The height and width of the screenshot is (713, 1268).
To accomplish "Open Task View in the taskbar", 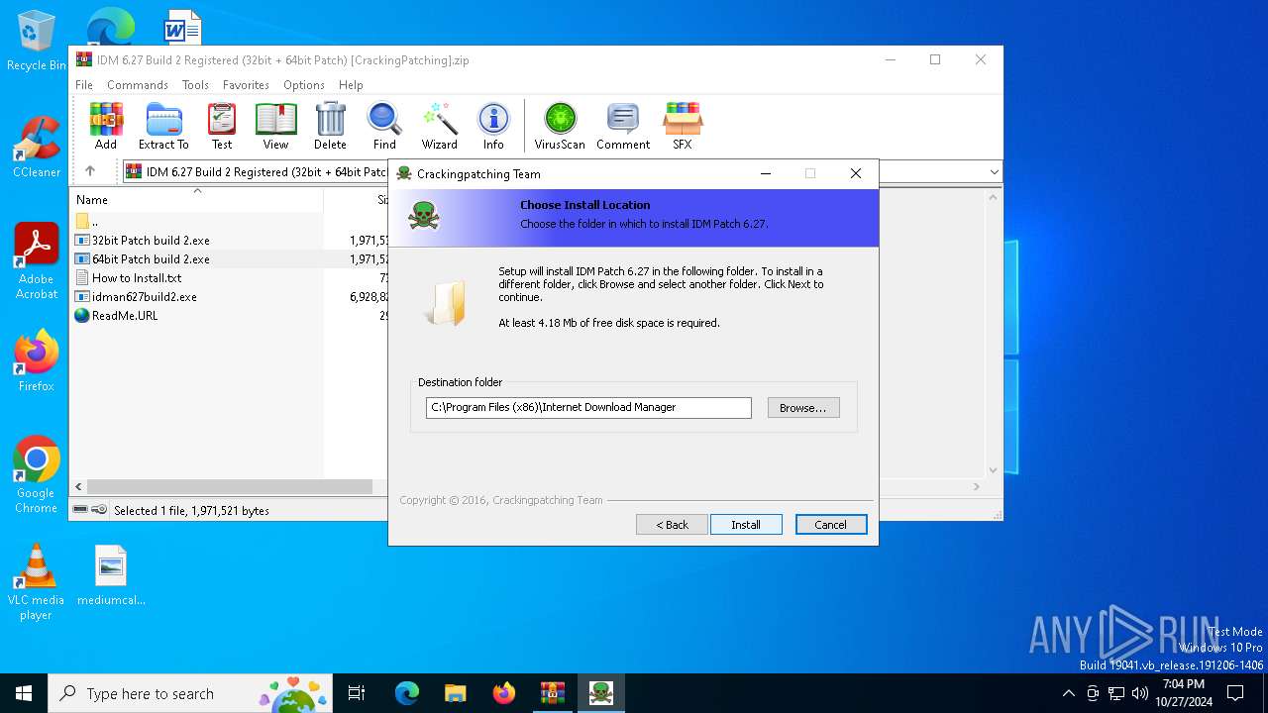I will [357, 693].
